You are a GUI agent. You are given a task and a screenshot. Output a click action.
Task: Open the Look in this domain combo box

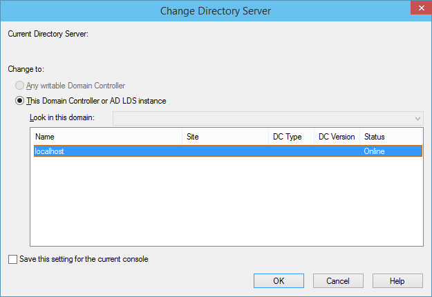267,118
